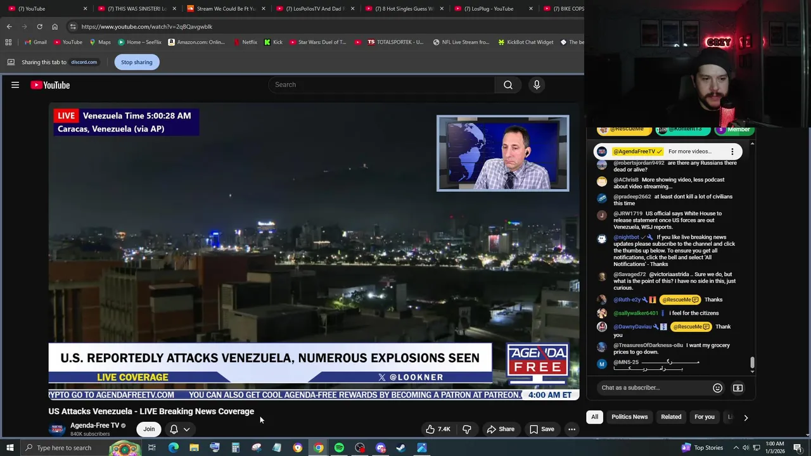Open the Windows notification center

[x=798, y=448]
